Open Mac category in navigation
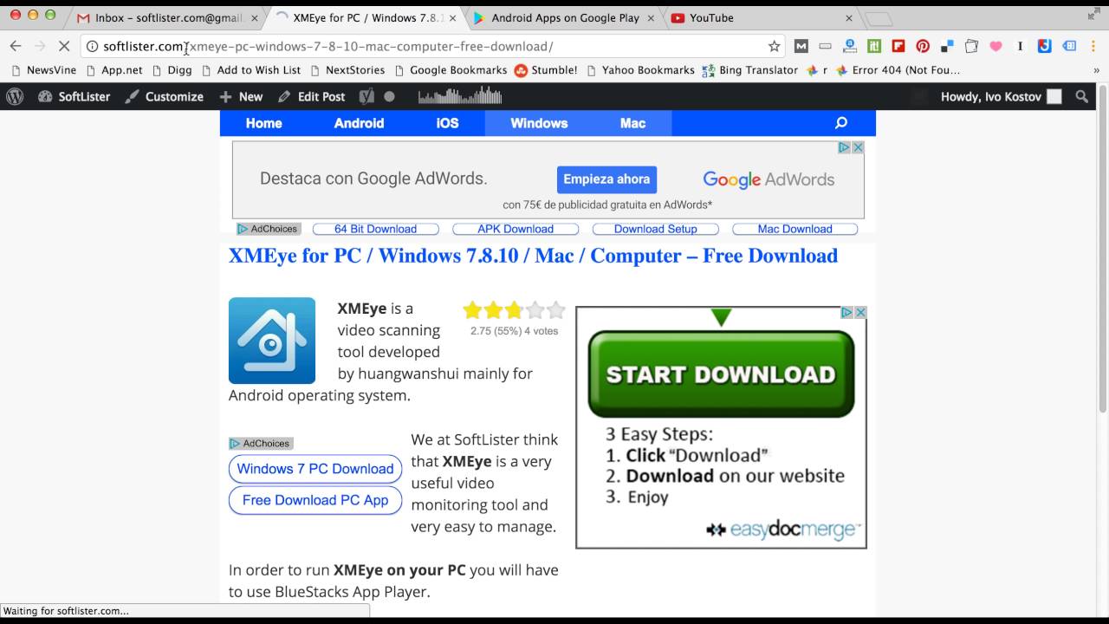The image size is (1109, 624). point(632,123)
